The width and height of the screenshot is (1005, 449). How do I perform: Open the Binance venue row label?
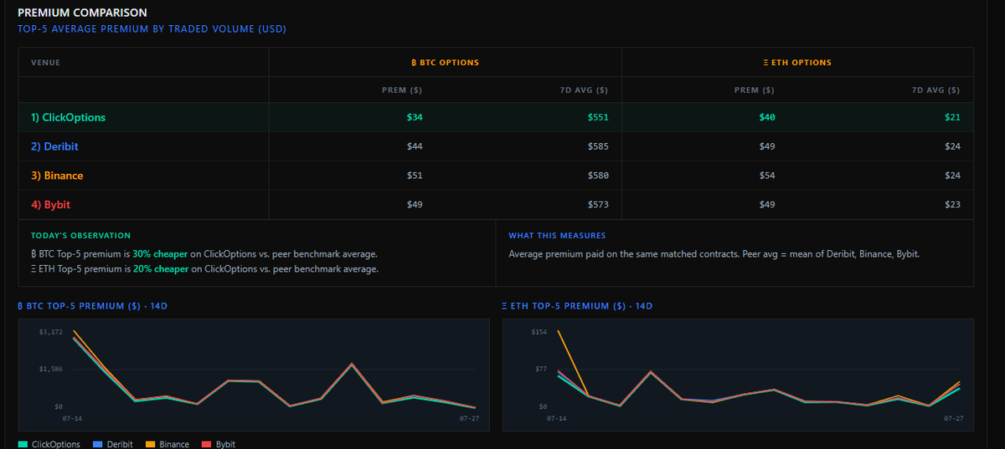tap(57, 176)
